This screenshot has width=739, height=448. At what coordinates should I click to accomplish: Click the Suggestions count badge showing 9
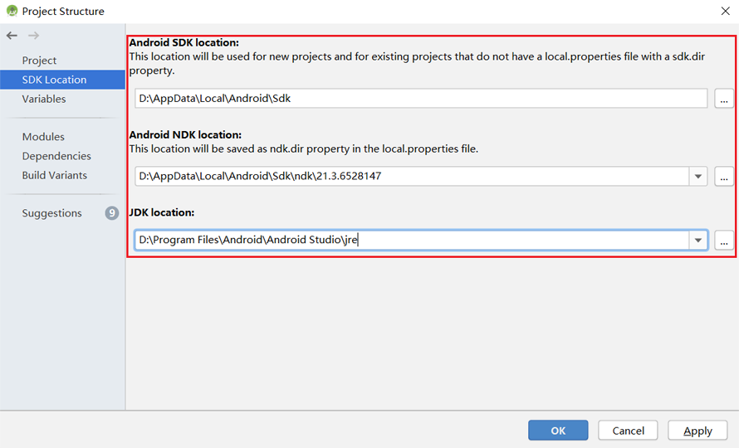(112, 213)
